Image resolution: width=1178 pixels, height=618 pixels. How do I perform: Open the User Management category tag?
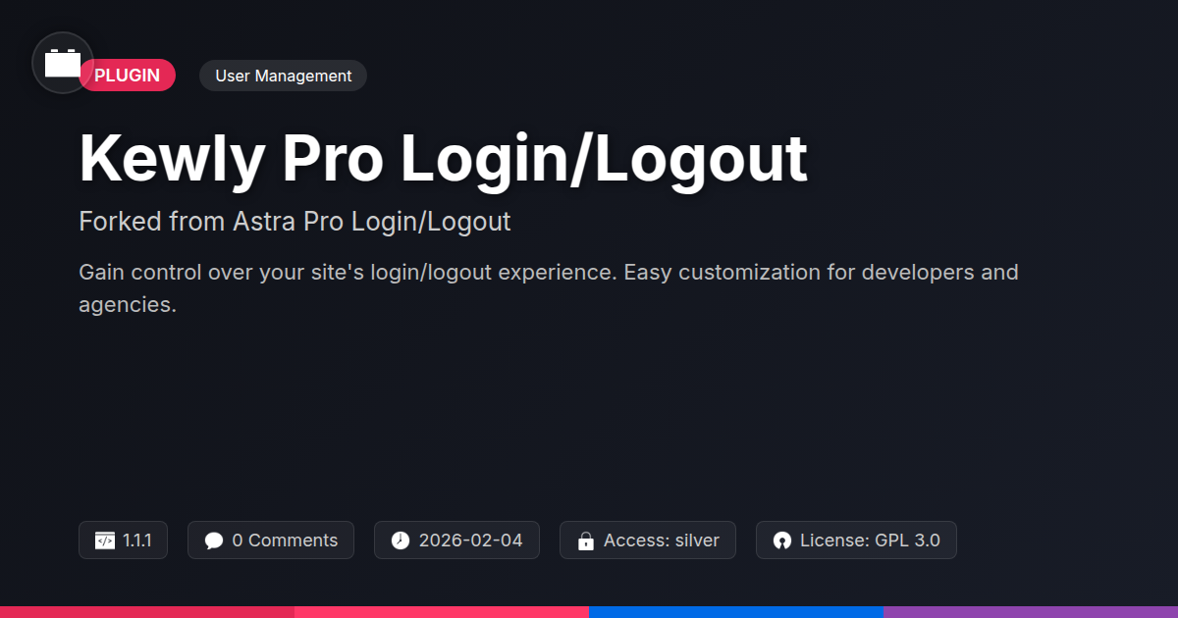[283, 76]
